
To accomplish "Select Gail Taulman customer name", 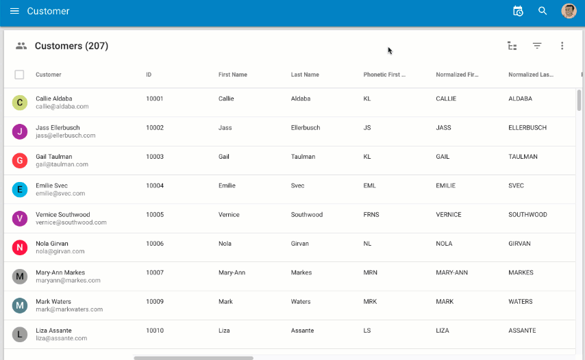I will point(54,157).
